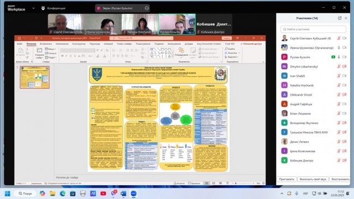
Task: Open the Word icon in the taskbar
Action: click(123, 193)
